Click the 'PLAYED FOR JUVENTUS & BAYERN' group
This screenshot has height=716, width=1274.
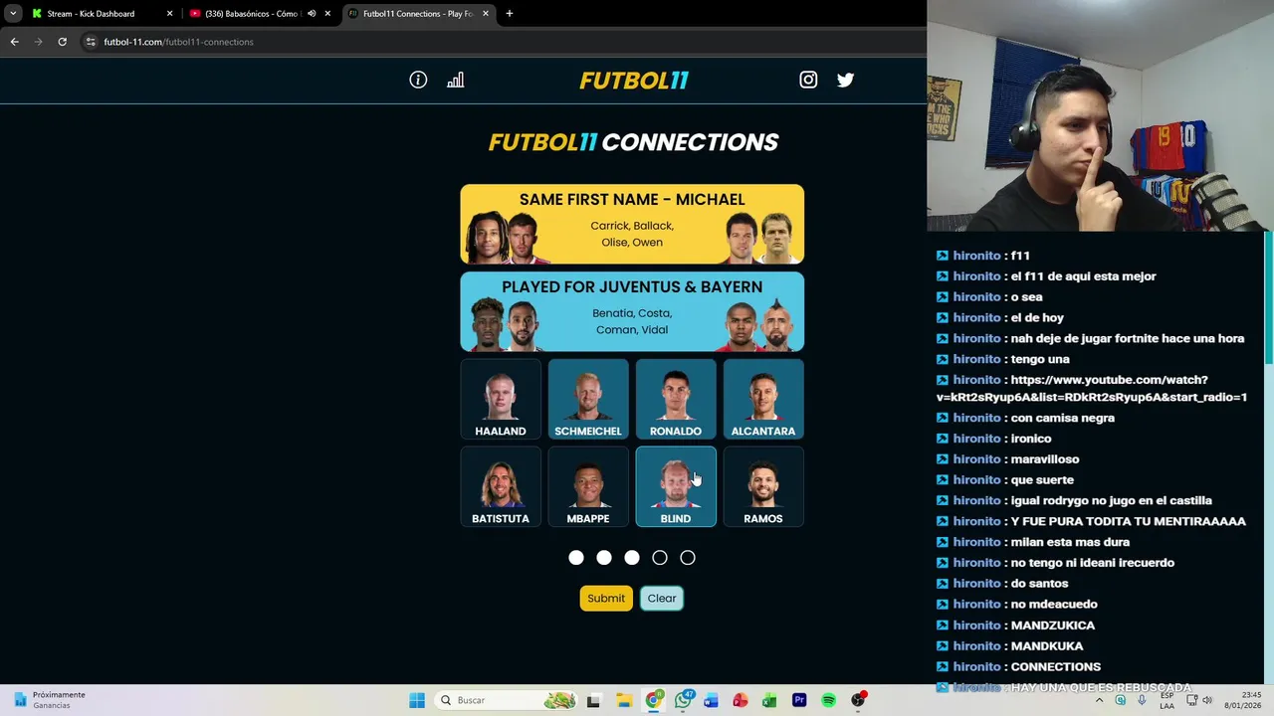click(x=632, y=311)
